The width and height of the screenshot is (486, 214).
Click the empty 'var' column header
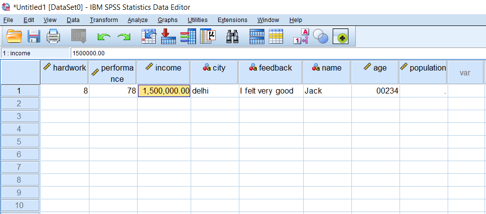465,72
